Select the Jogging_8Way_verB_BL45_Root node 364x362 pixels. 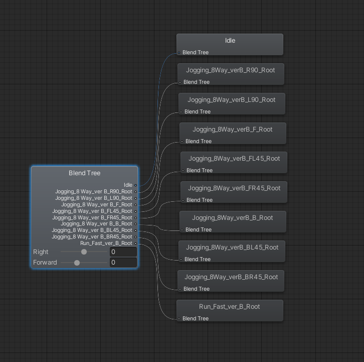pos(232,252)
